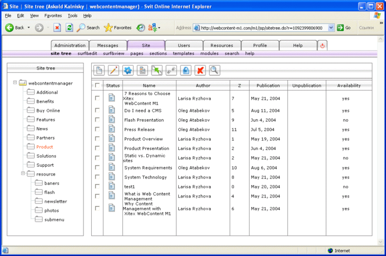Click the Product Overview page name
Viewport: 386px width, 256px height.
[x=143, y=139]
